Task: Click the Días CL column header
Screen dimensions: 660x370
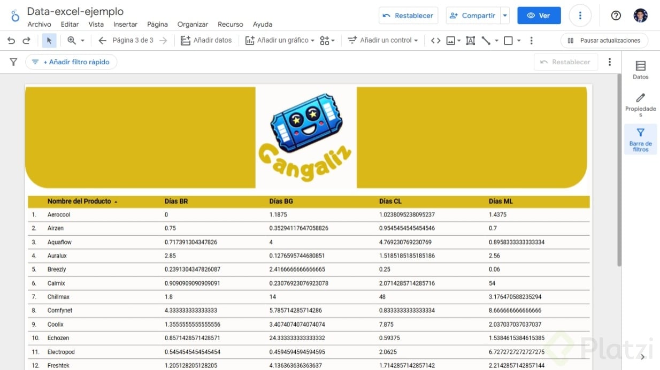Action: [390, 202]
